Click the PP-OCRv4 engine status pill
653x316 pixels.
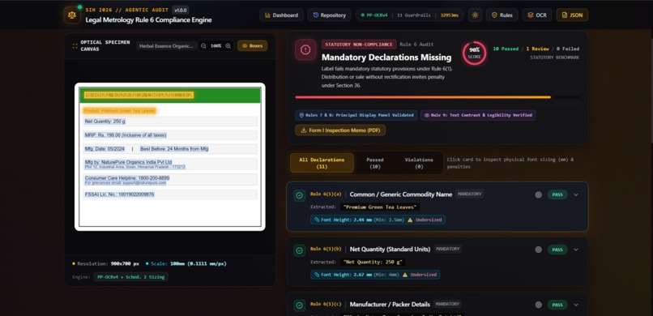[x=410, y=15]
